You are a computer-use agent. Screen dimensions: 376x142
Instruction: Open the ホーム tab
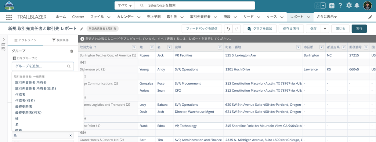tap(61, 17)
